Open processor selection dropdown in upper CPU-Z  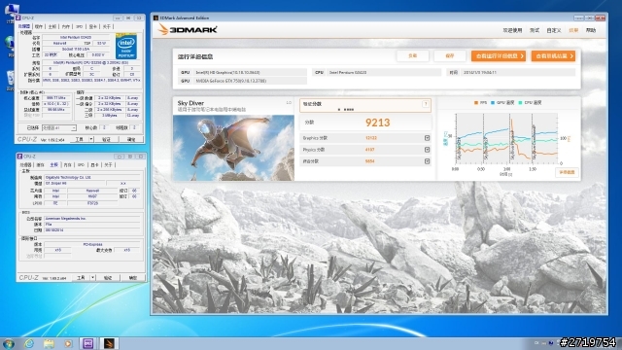click(x=59, y=127)
